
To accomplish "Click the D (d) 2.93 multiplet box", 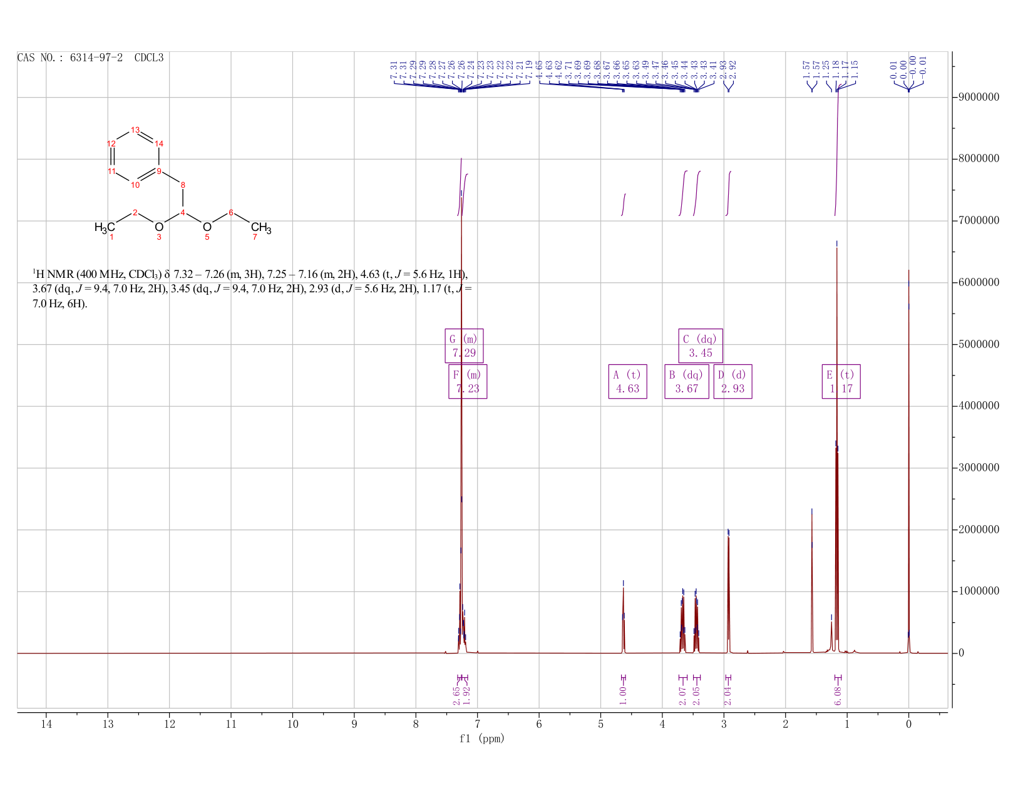I will tap(732, 381).
